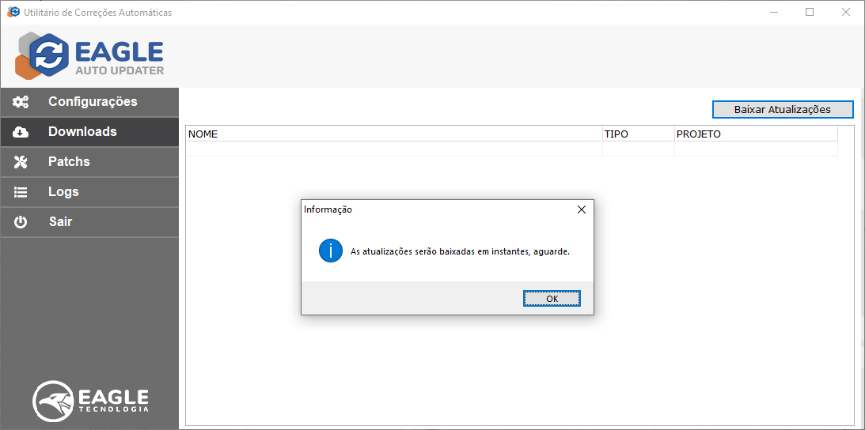865x430 pixels.
Task: Close the main application window
Action: (846, 12)
